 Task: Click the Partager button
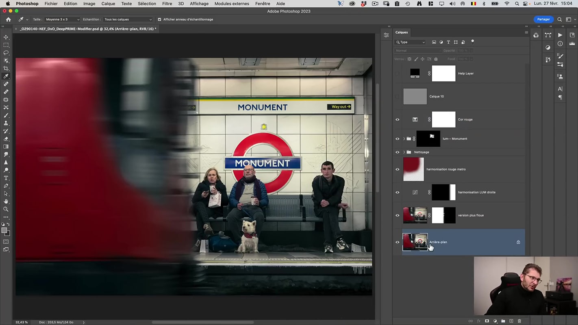(x=543, y=19)
